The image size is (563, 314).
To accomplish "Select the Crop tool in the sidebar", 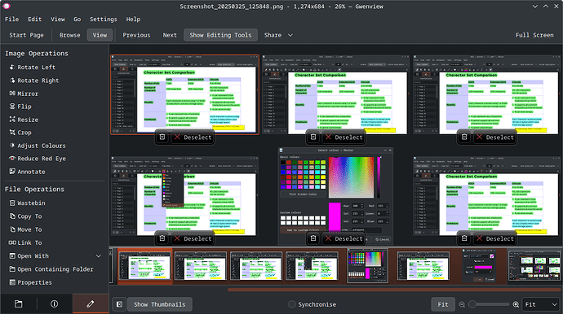I will point(20,133).
